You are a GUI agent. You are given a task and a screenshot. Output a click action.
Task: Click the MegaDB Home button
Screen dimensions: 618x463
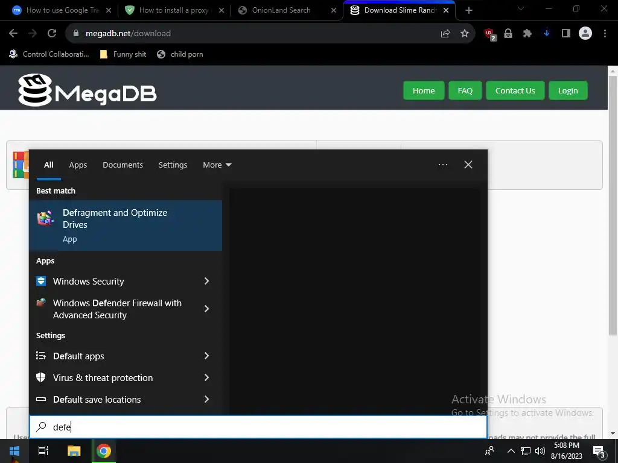click(x=424, y=90)
